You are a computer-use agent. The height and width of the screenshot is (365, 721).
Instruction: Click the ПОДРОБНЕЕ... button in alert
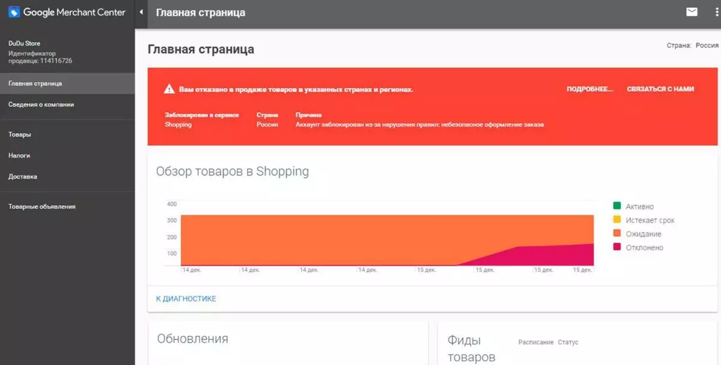point(589,89)
